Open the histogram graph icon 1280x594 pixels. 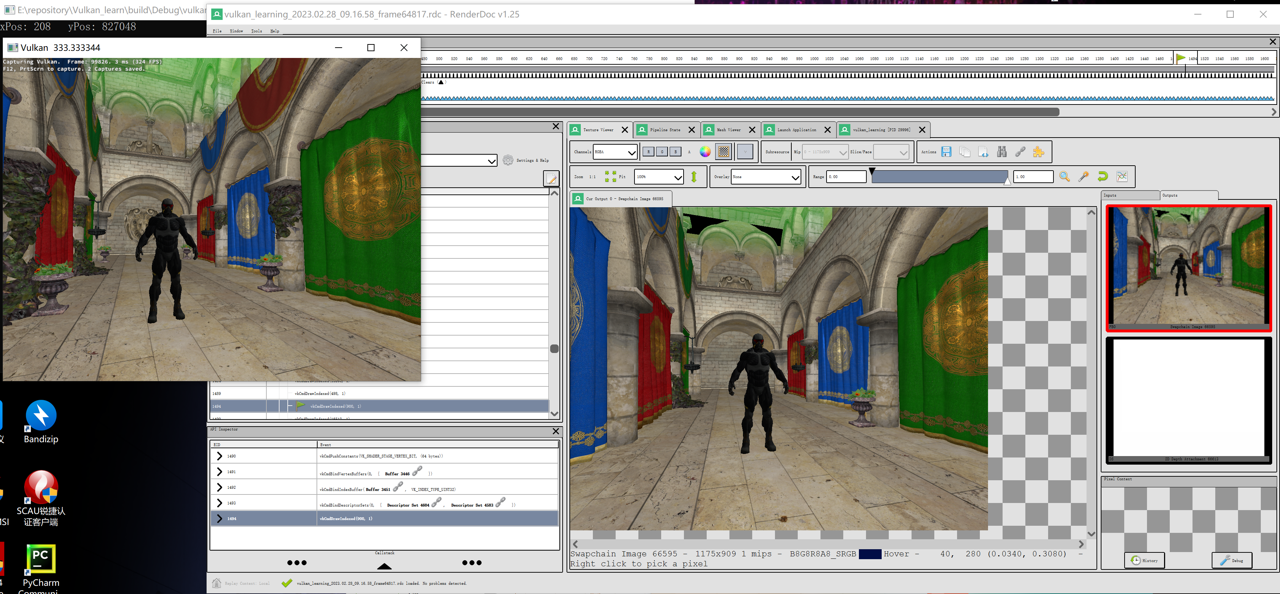click(1121, 176)
